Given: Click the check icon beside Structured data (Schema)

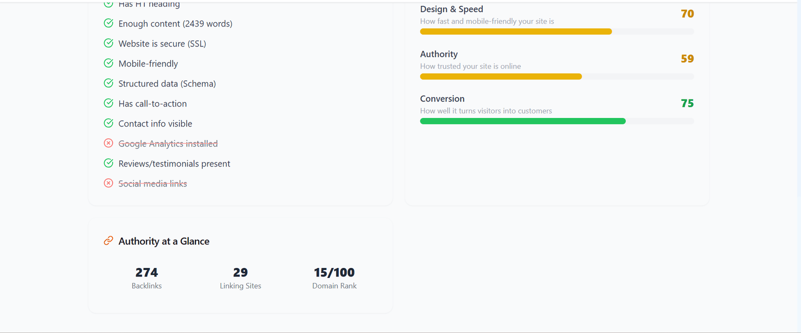Looking at the screenshot, I should [x=109, y=83].
